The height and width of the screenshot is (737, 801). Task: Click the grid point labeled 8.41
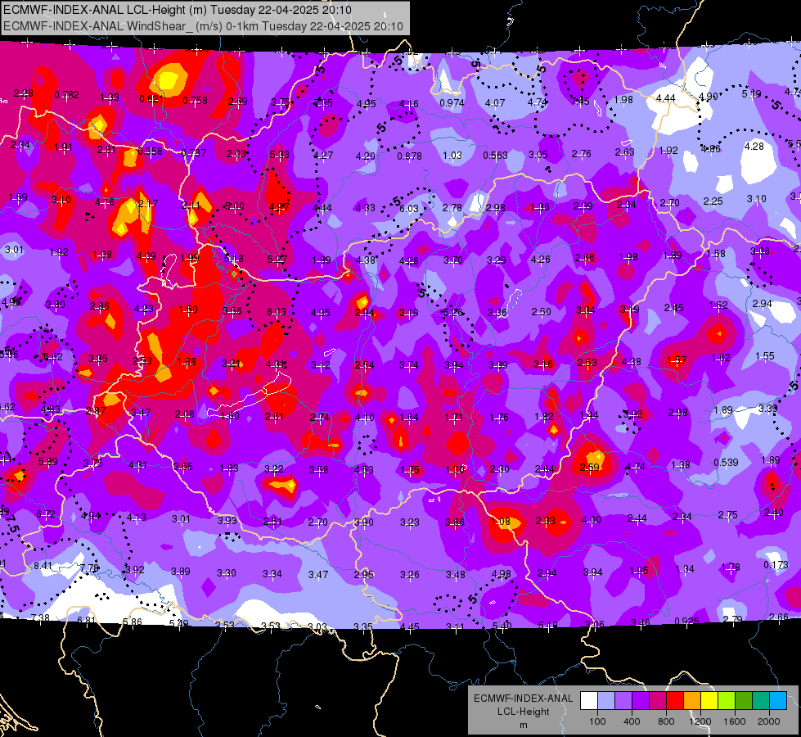tap(43, 566)
